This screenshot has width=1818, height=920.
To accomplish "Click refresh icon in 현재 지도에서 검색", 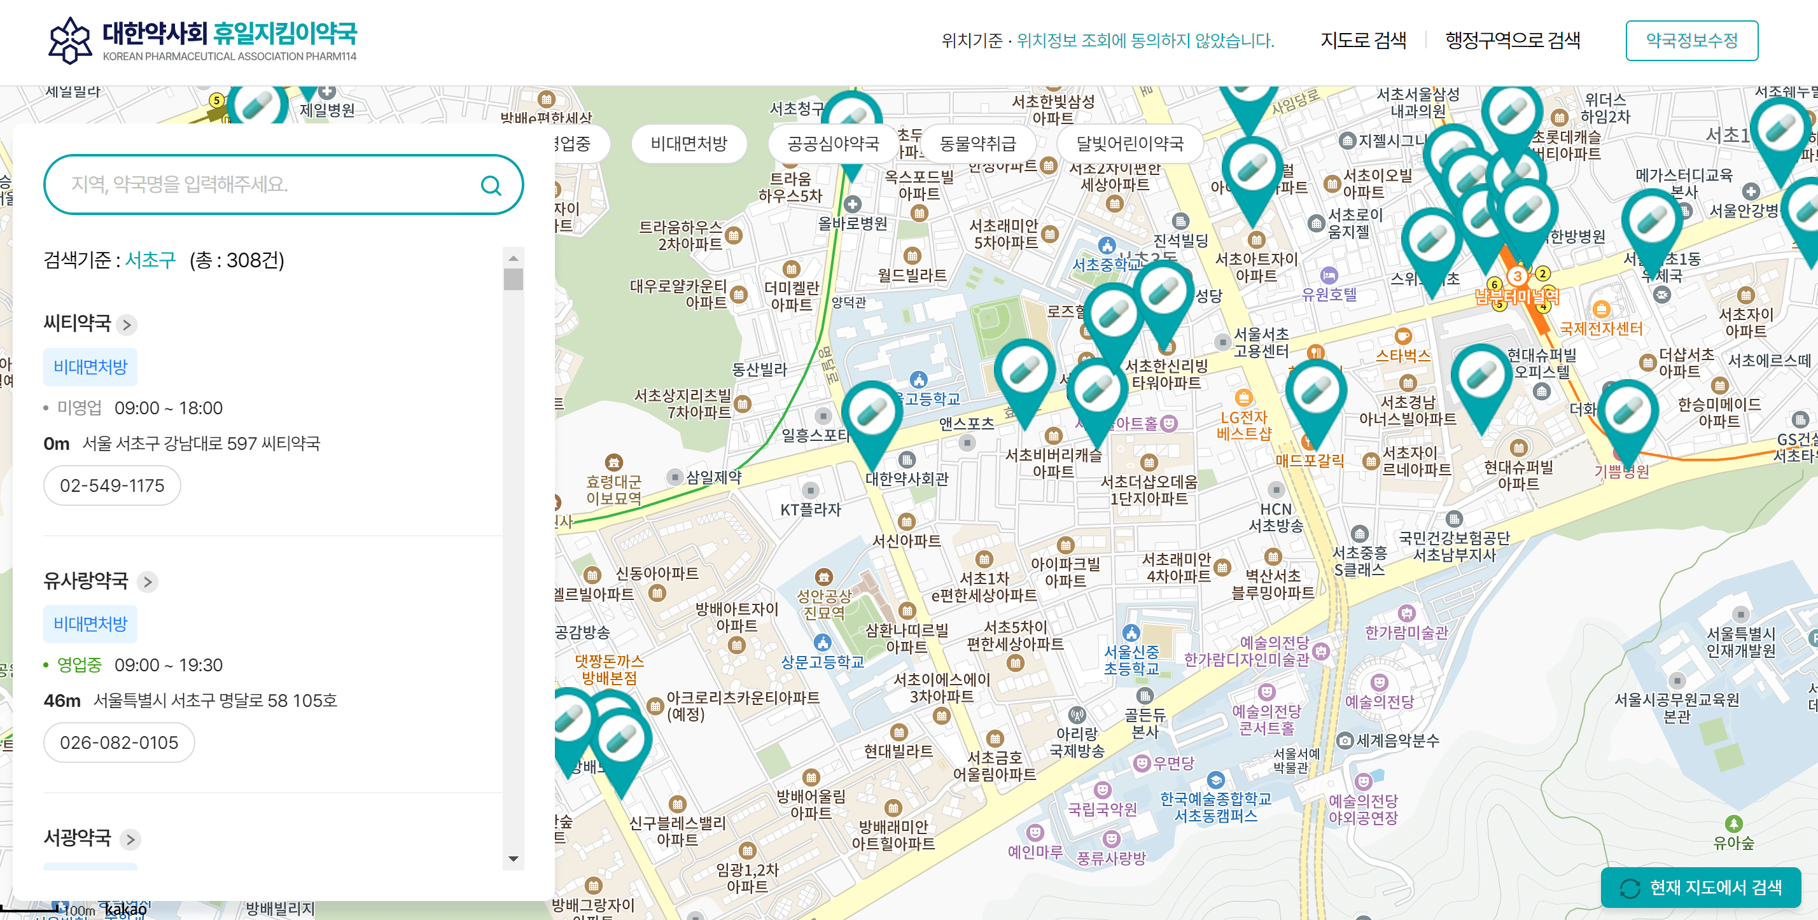I will pos(1630,888).
